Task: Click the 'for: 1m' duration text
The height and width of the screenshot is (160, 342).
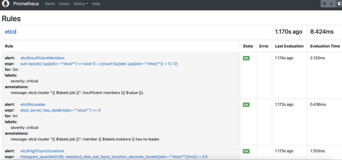Action: click(11, 116)
